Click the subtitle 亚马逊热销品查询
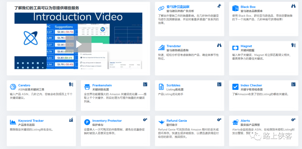The height and width of the screenshot is (149, 302). coord(178,50)
